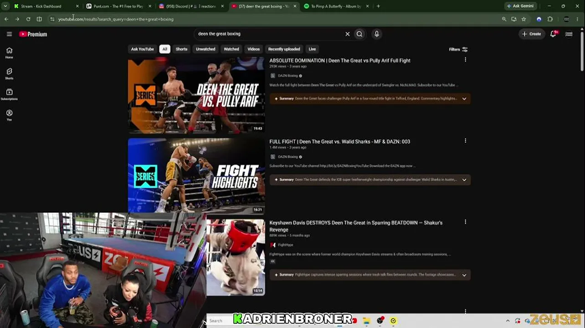The width and height of the screenshot is (585, 328).
Task: Open a new browser tab
Action: click(378, 6)
